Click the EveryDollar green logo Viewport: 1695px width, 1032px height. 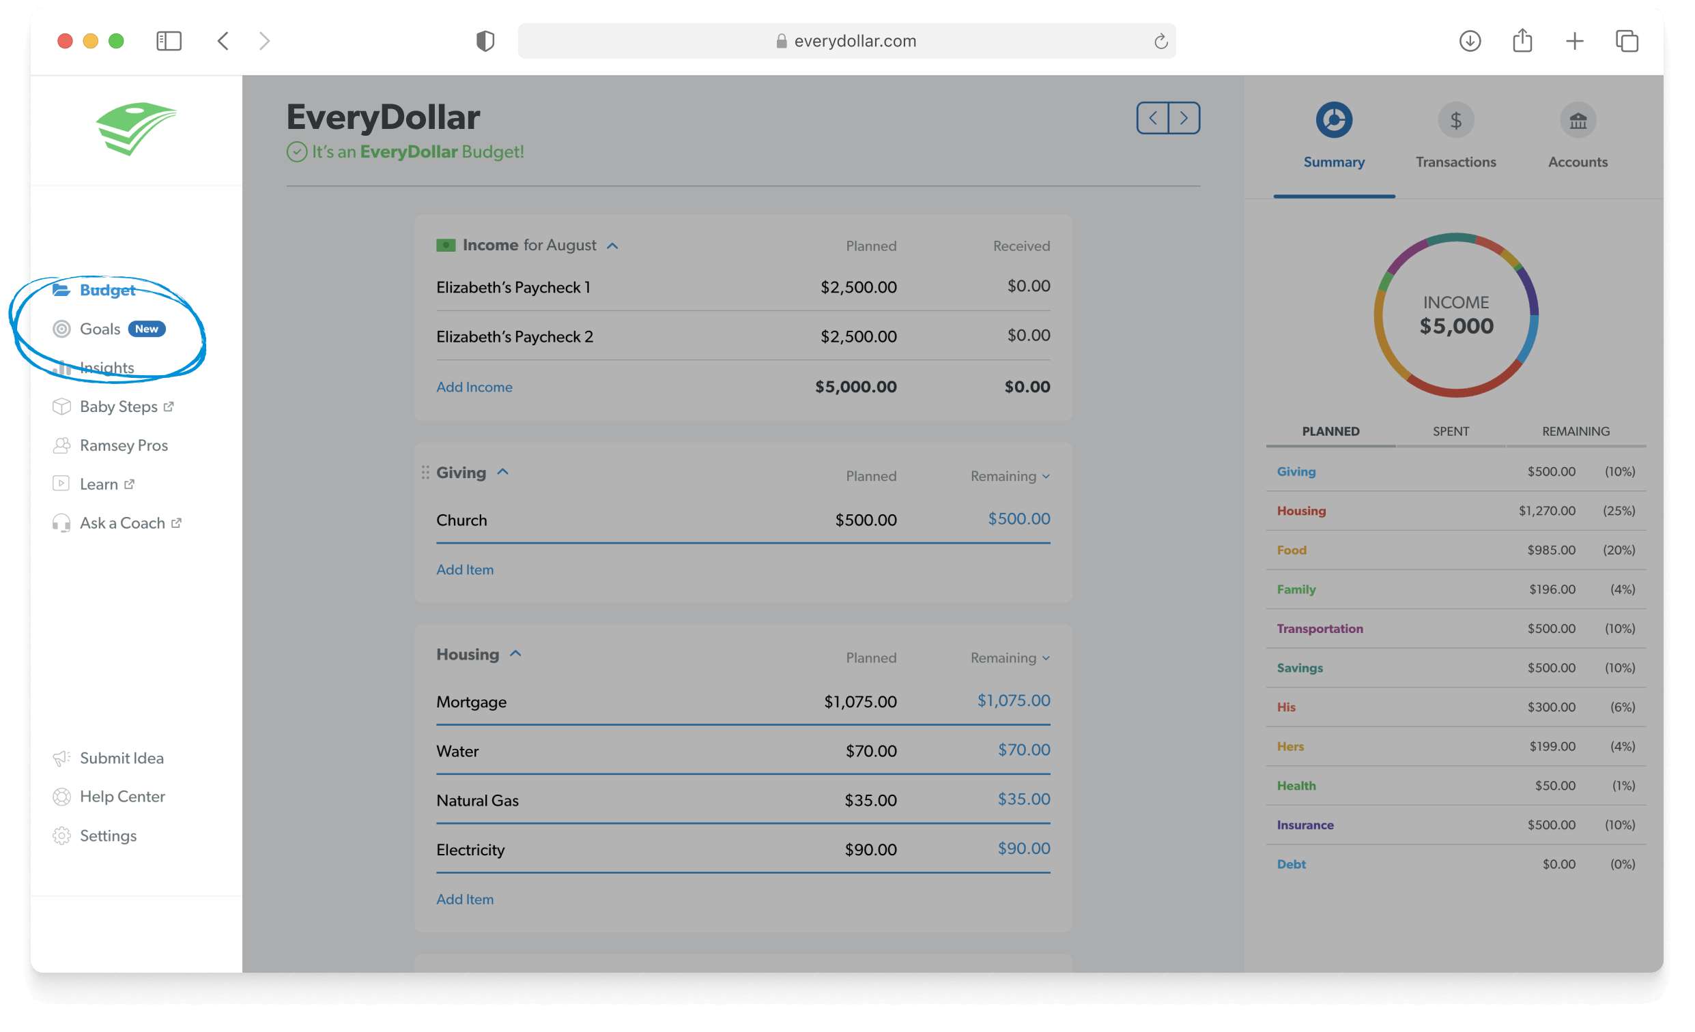(x=137, y=128)
